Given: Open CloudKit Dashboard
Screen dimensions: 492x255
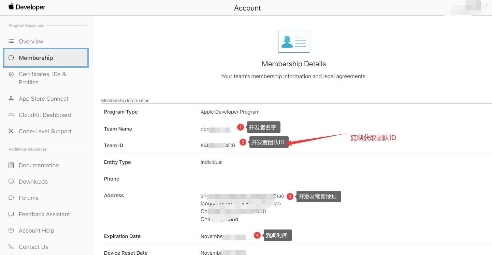Looking at the screenshot, I should (x=45, y=115).
